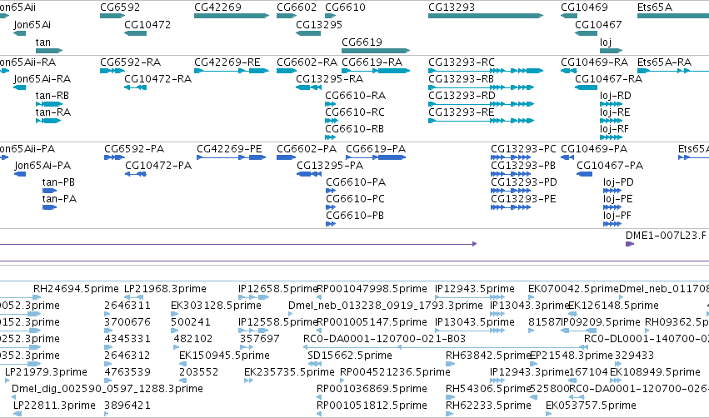The height and width of the screenshot is (418, 709).
Task: Select transcript CG10469-RA
Action: 594,62
